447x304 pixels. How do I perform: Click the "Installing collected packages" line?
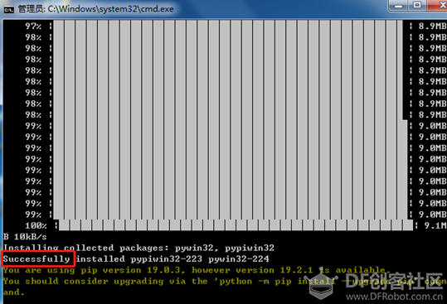[x=138, y=248]
